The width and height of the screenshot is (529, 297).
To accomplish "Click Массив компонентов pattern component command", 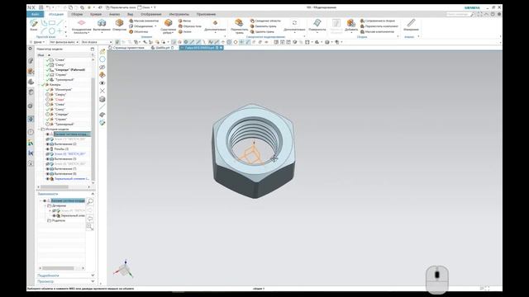I will [377, 31].
